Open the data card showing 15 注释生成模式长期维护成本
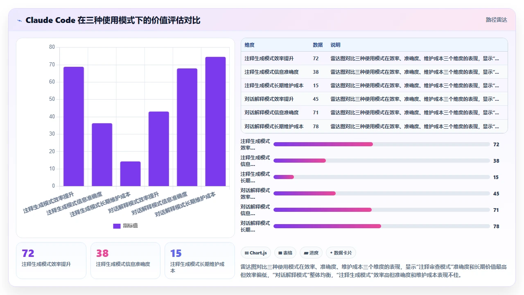The width and height of the screenshot is (524, 295). (x=200, y=261)
